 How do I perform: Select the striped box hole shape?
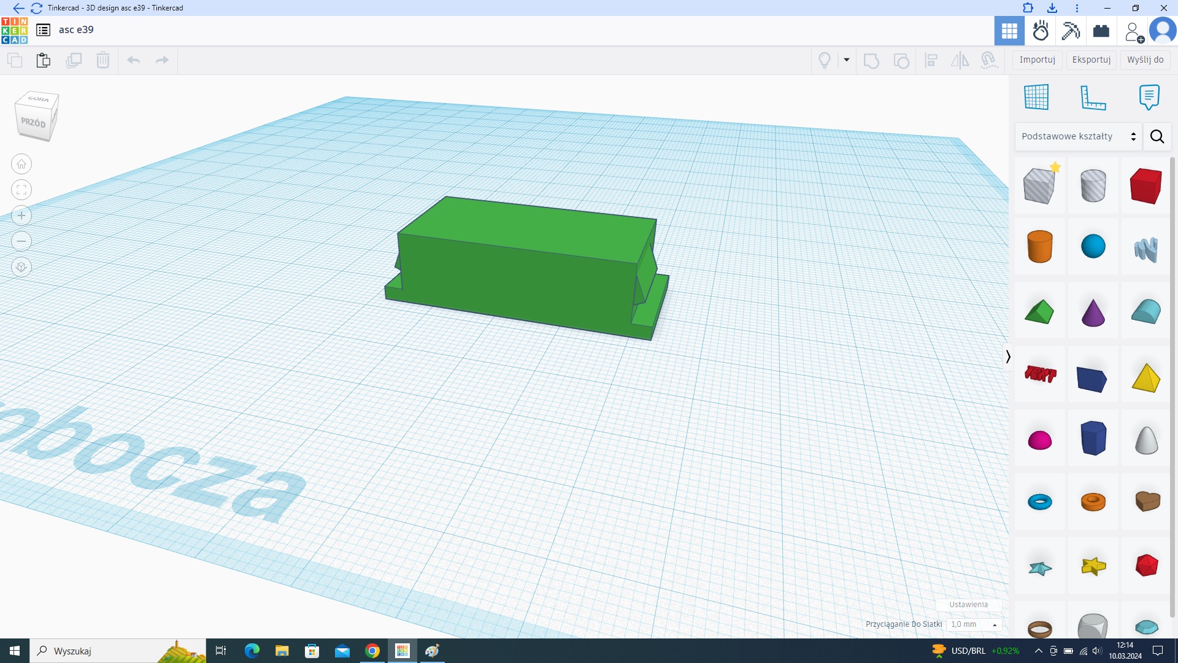click(1039, 185)
